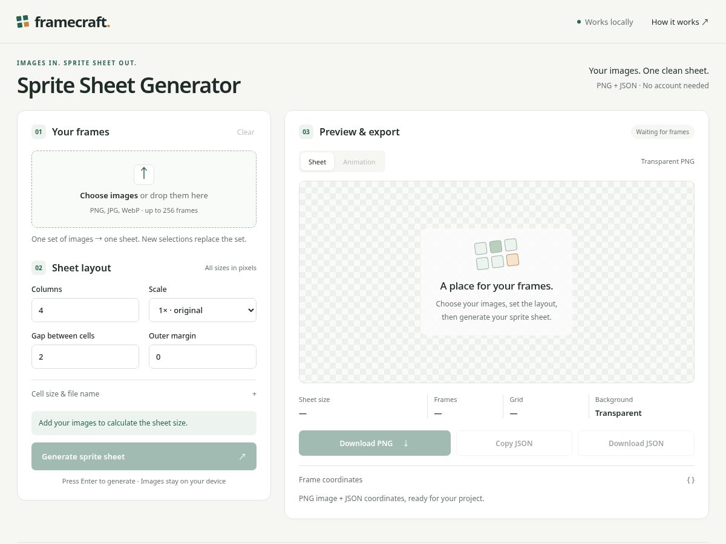Image resolution: width=726 pixels, height=544 pixels.
Task: Click the arrow icon on Generate sprite sheet
Action: 242,456
